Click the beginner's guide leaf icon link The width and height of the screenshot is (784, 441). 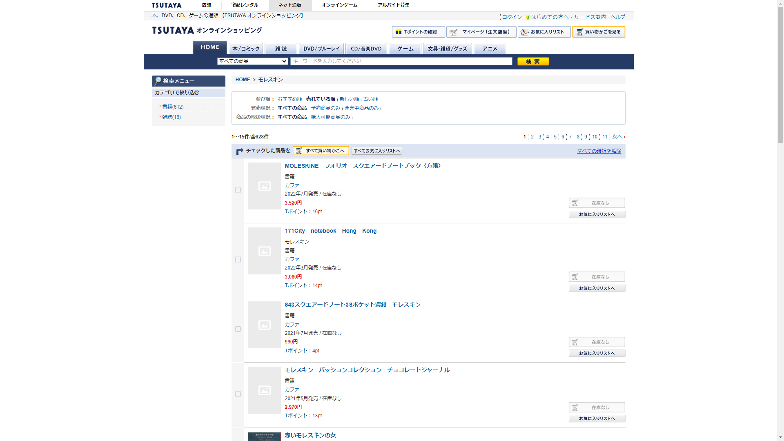point(528,17)
